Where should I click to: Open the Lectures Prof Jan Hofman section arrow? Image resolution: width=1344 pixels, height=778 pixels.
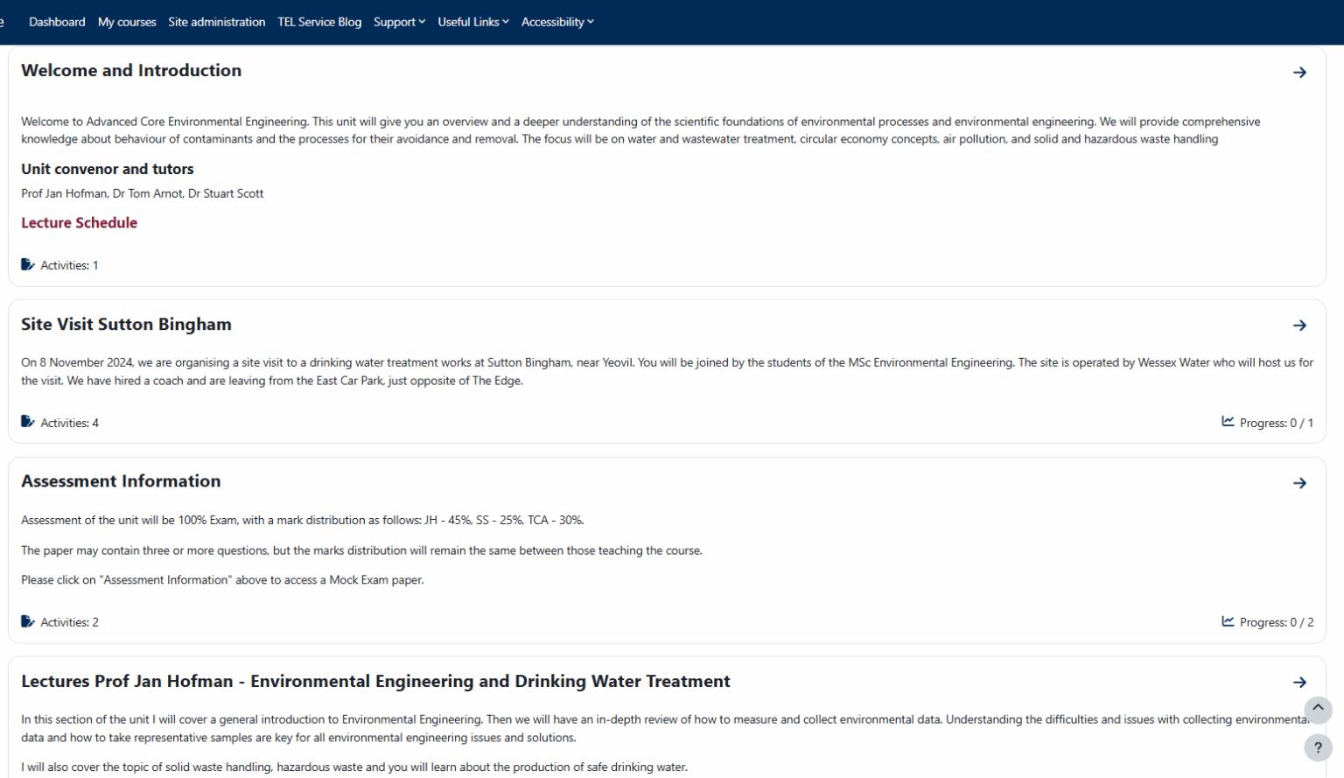point(1300,683)
